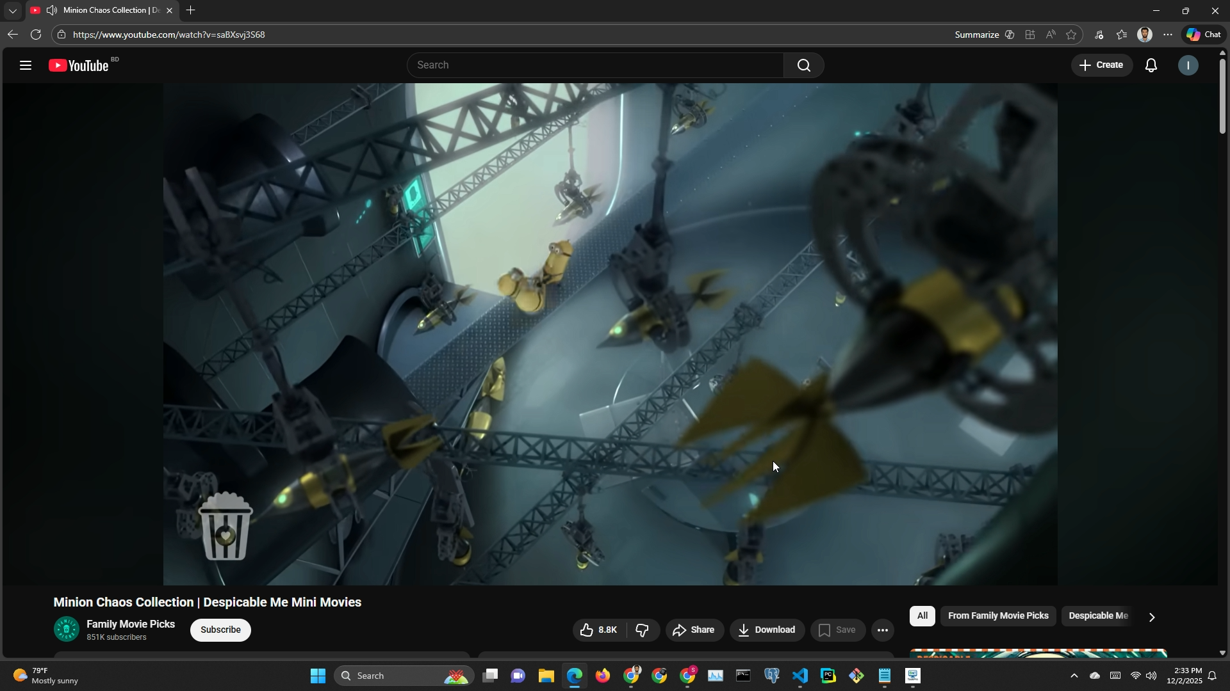Viewport: 1230px width, 691px height.
Task: Click the Create button
Action: coord(1101,65)
